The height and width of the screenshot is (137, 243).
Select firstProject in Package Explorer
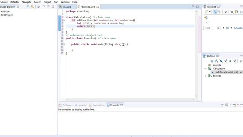coord(7,15)
